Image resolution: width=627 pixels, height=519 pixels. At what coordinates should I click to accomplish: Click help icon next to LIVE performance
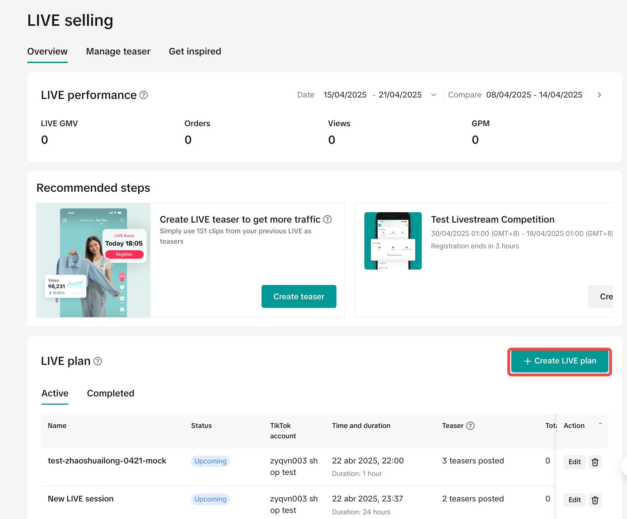tap(144, 95)
